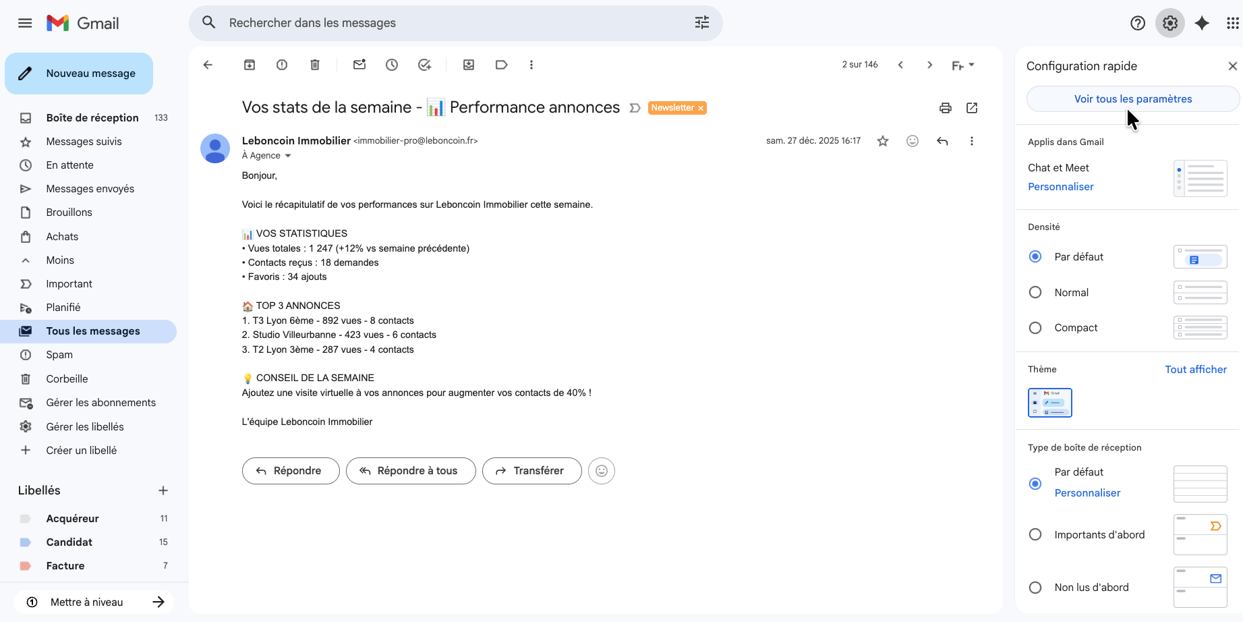Screen dimensions: 1243x622
Task: Mark the message as unread
Action: point(359,65)
